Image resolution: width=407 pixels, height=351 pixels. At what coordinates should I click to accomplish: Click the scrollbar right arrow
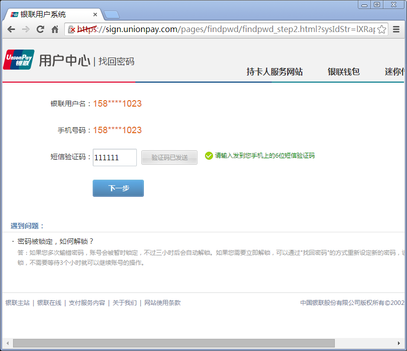click(x=398, y=343)
